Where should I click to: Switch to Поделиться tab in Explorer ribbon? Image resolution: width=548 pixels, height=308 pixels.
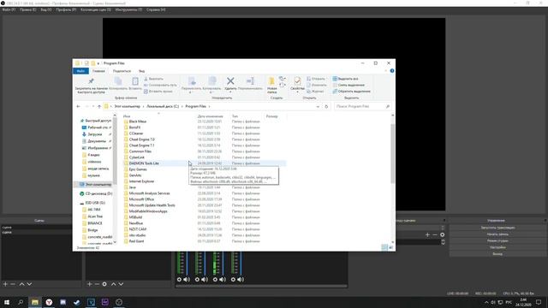click(x=122, y=71)
